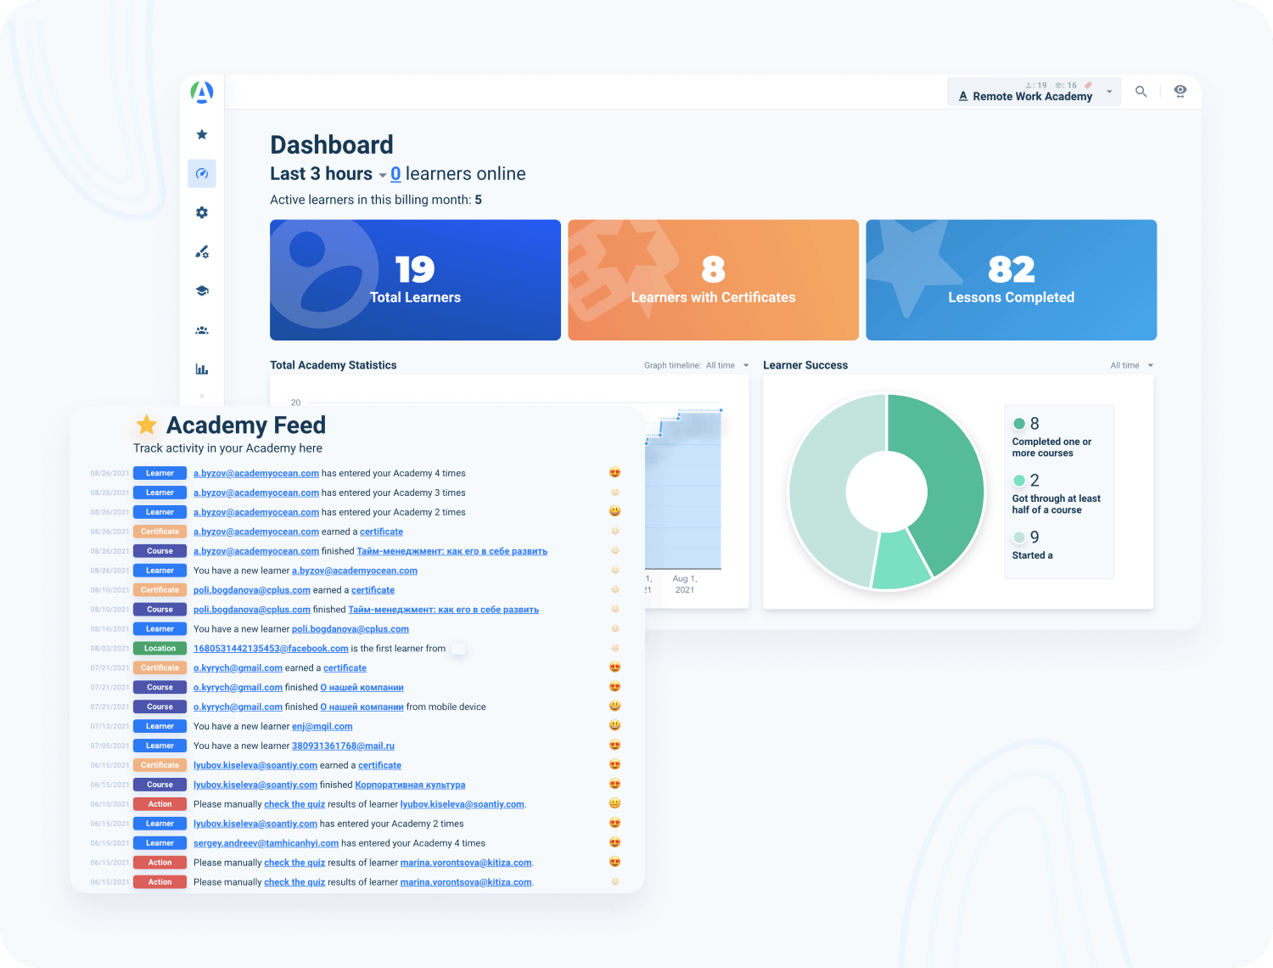Viewport: 1273px width, 968px height.
Task: Click the 0 learners online link
Action: 395,174
